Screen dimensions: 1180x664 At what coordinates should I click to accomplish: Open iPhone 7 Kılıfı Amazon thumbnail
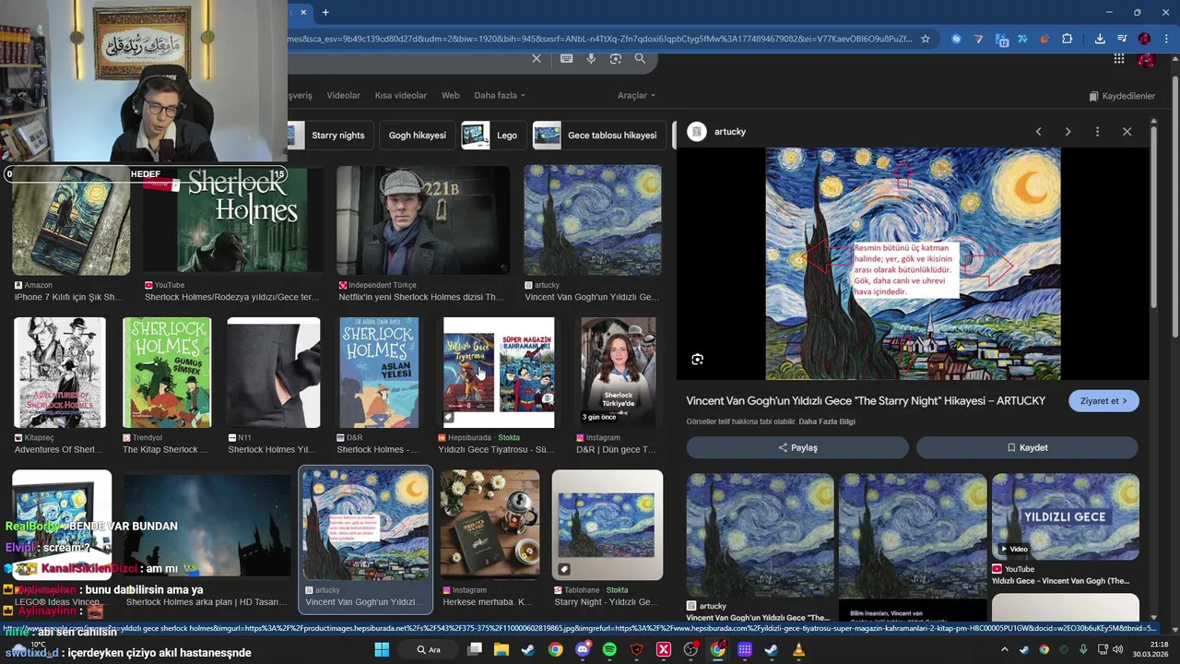point(71,221)
